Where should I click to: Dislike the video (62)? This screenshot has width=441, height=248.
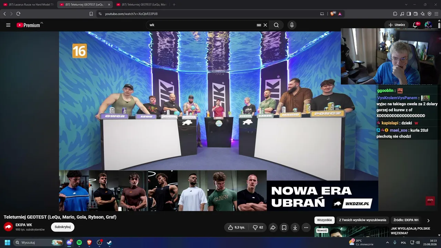tap(258, 227)
